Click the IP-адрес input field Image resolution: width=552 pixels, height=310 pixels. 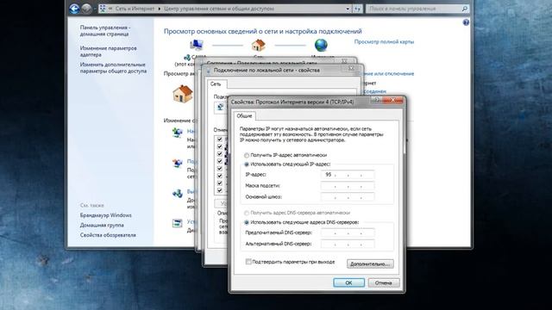[348, 175]
